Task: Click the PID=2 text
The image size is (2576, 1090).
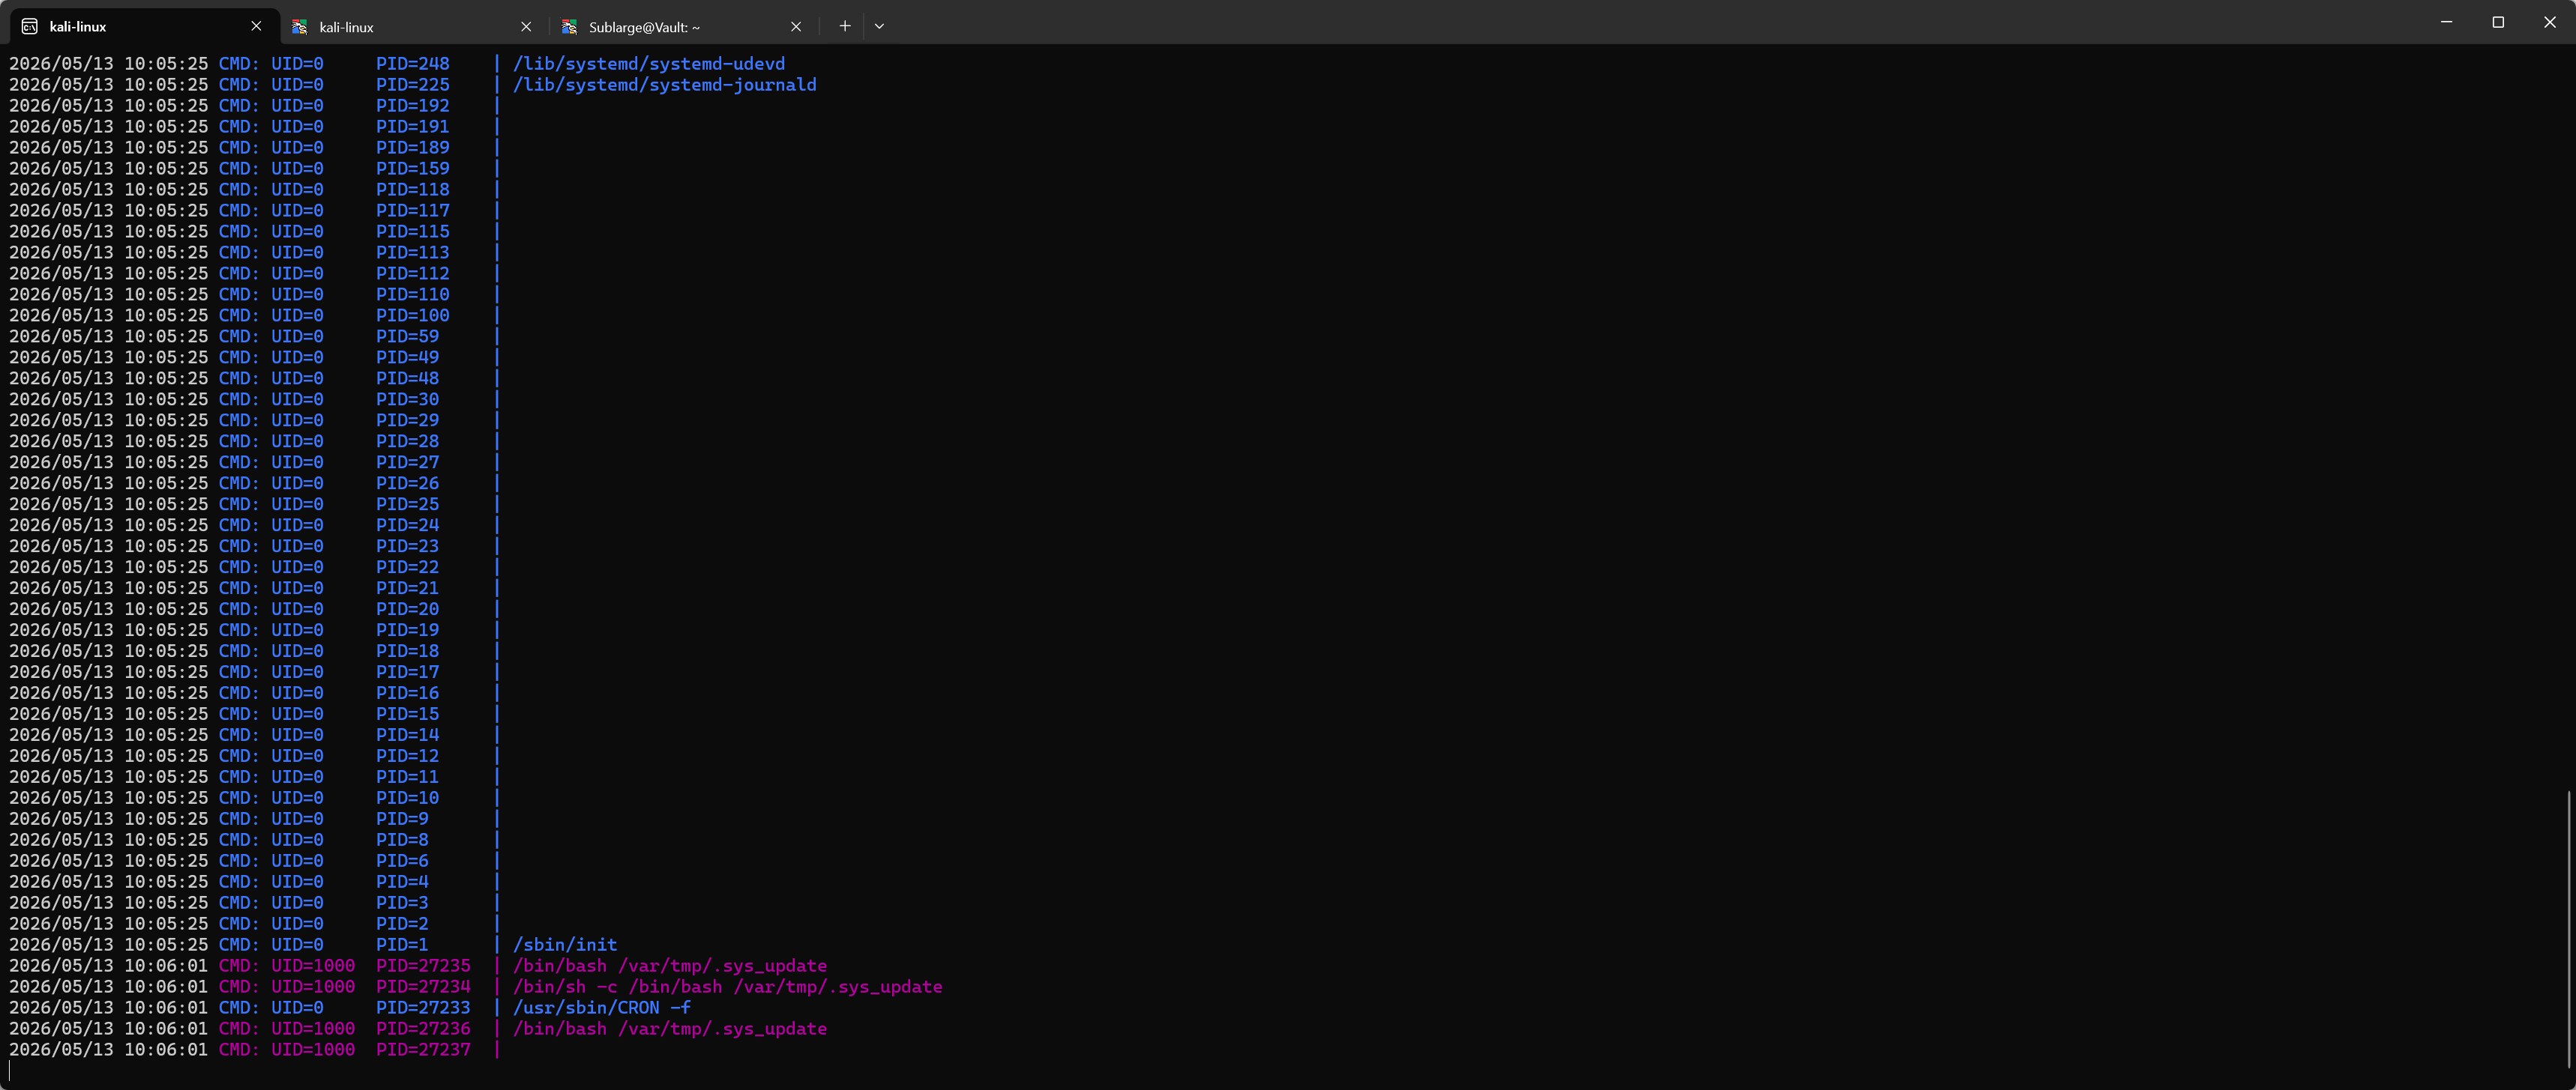Action: tap(402, 924)
